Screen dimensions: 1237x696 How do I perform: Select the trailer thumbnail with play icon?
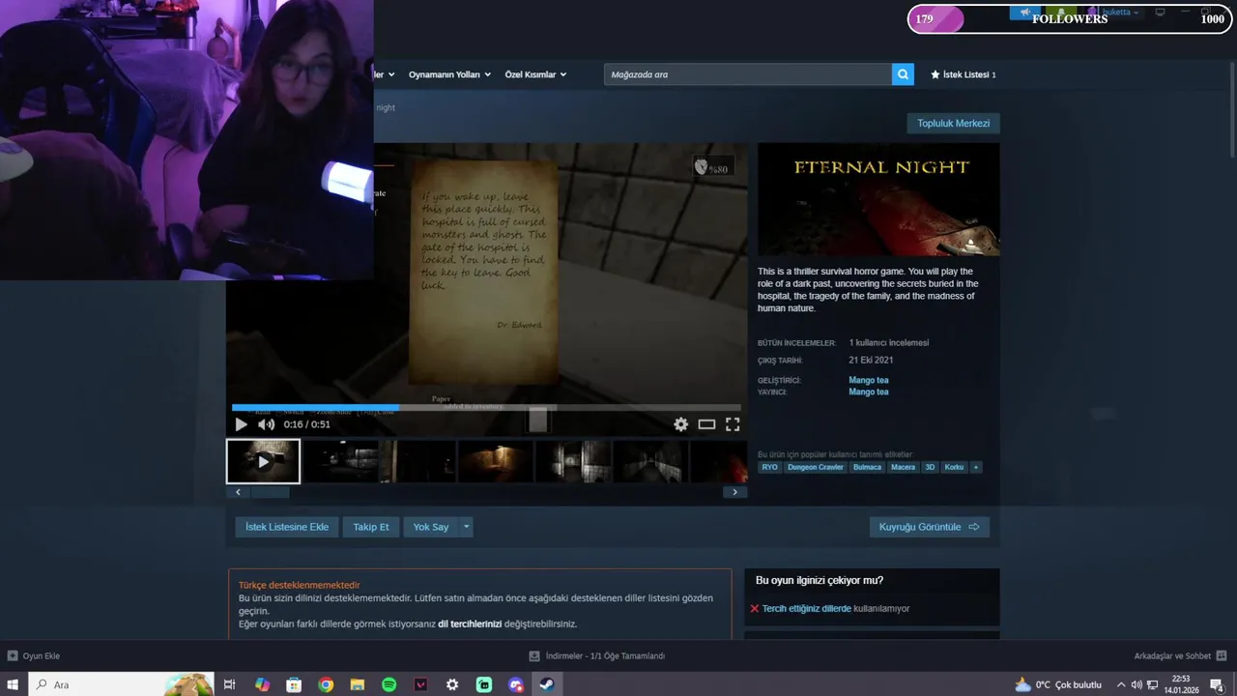(x=263, y=461)
